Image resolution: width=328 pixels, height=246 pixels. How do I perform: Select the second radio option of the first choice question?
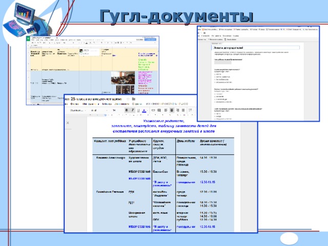tap(215, 77)
